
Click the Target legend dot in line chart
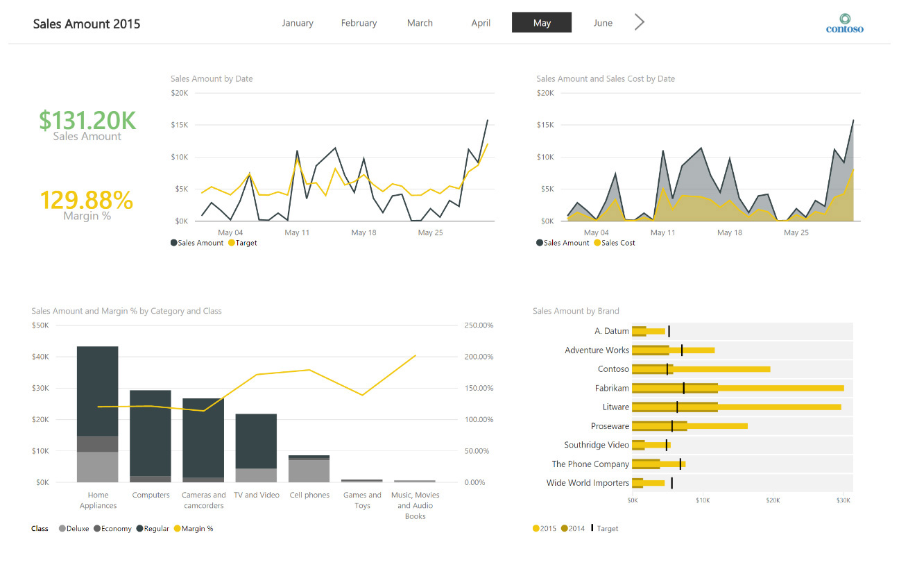pyautogui.click(x=231, y=243)
